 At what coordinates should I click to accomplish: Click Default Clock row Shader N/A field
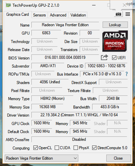pyautogui.click(x=117, y=131)
